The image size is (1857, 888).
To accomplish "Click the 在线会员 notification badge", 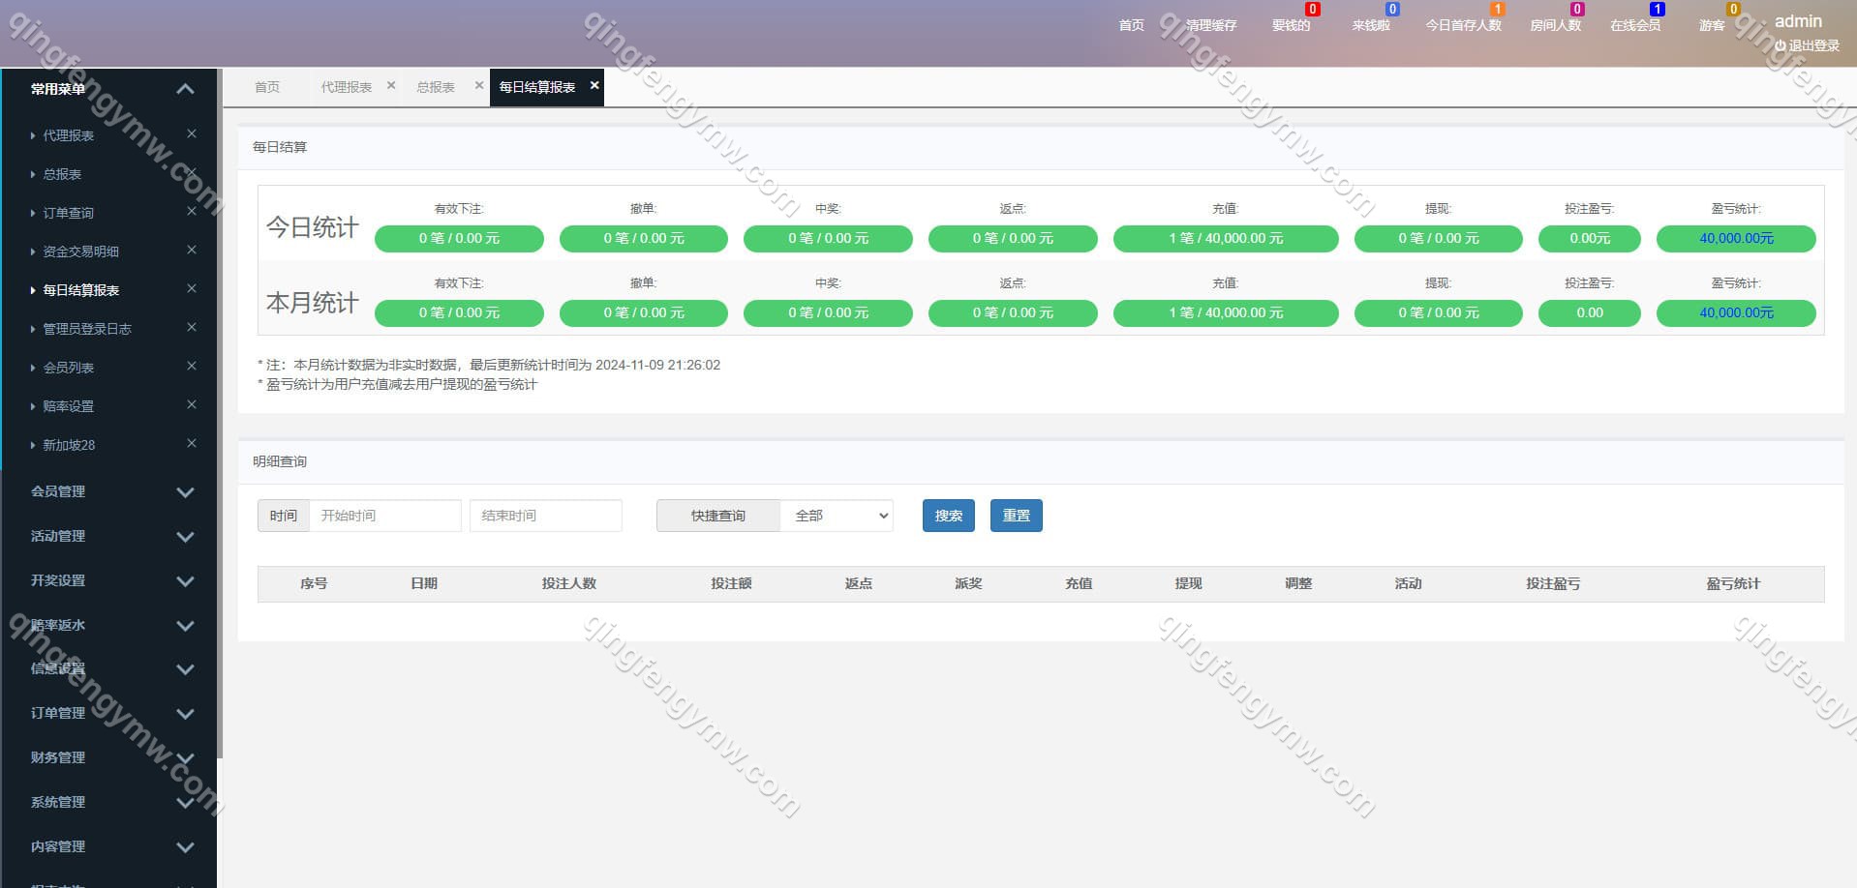I will (1657, 10).
